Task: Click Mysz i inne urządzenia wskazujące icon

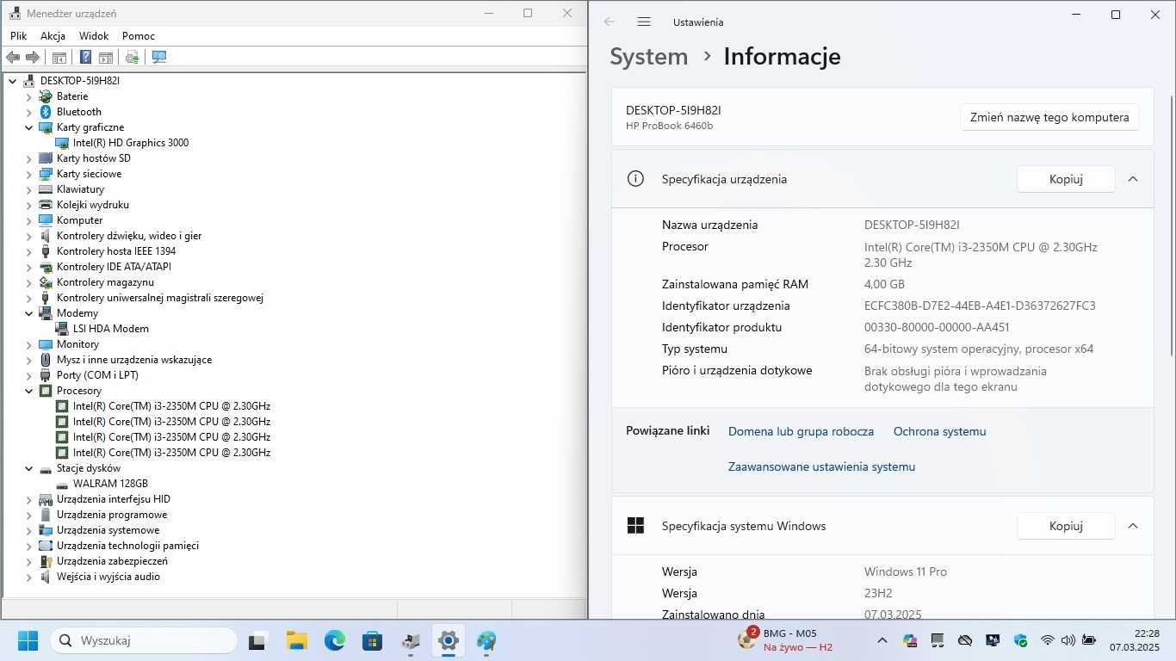Action: pyautogui.click(x=46, y=360)
